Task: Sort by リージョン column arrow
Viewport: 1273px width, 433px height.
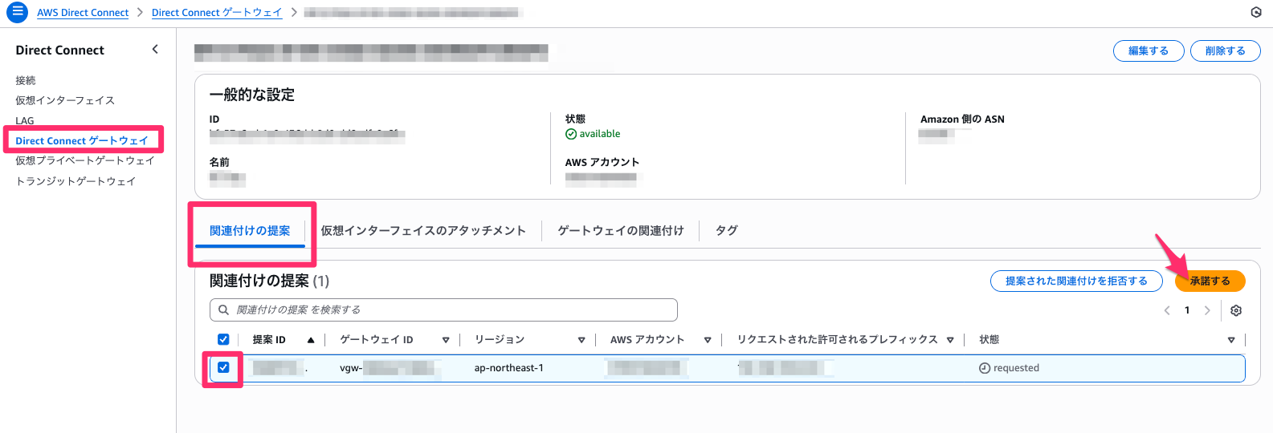Action: [581, 340]
